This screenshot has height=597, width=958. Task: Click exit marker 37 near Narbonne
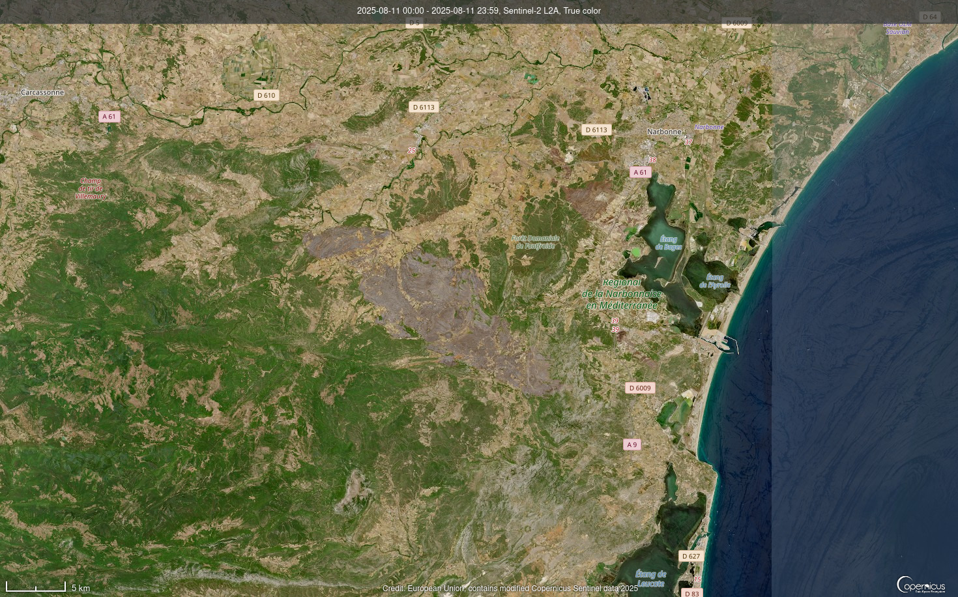click(688, 141)
